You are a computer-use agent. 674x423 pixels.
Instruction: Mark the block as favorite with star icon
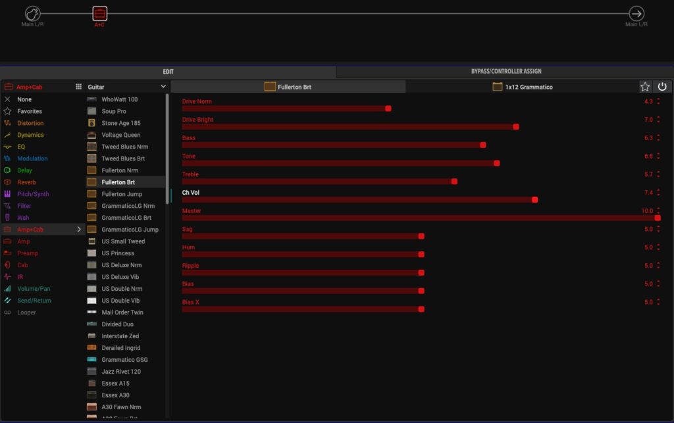645,87
